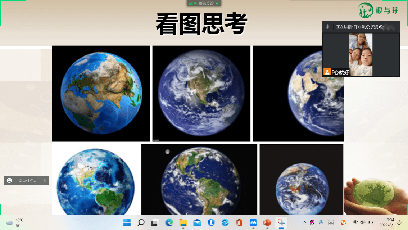
Task: Click the speaker icon in the top meeting bar
Action: pyautogui.click(x=217, y=3)
